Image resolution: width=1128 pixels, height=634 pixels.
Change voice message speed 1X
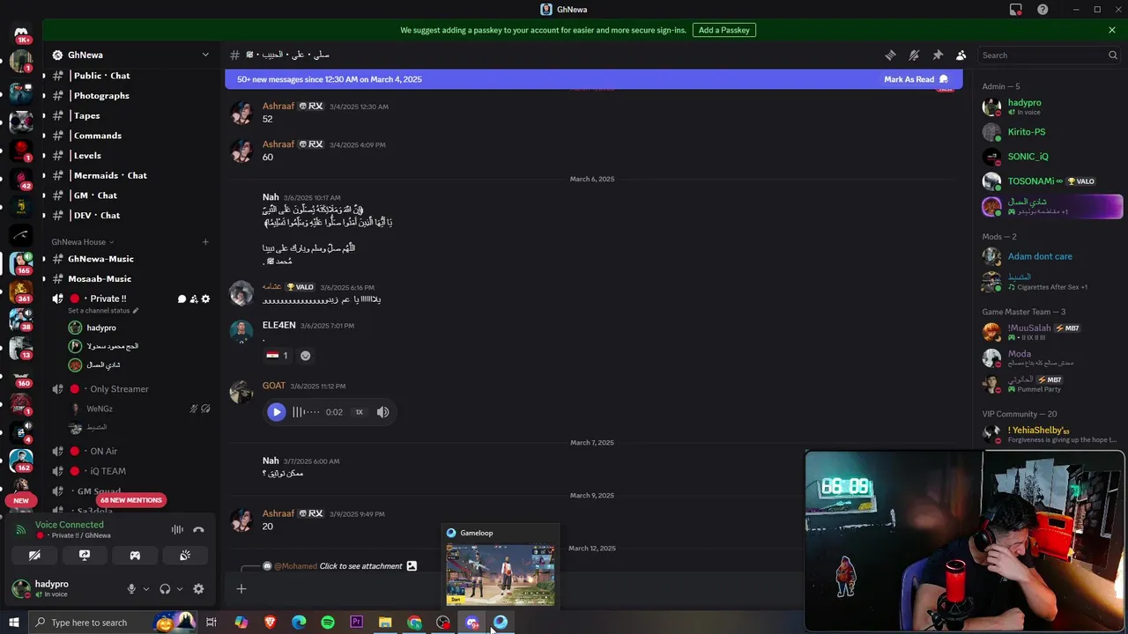[359, 412]
